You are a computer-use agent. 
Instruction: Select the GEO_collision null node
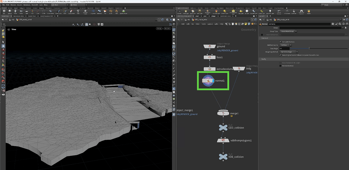tap(223, 127)
